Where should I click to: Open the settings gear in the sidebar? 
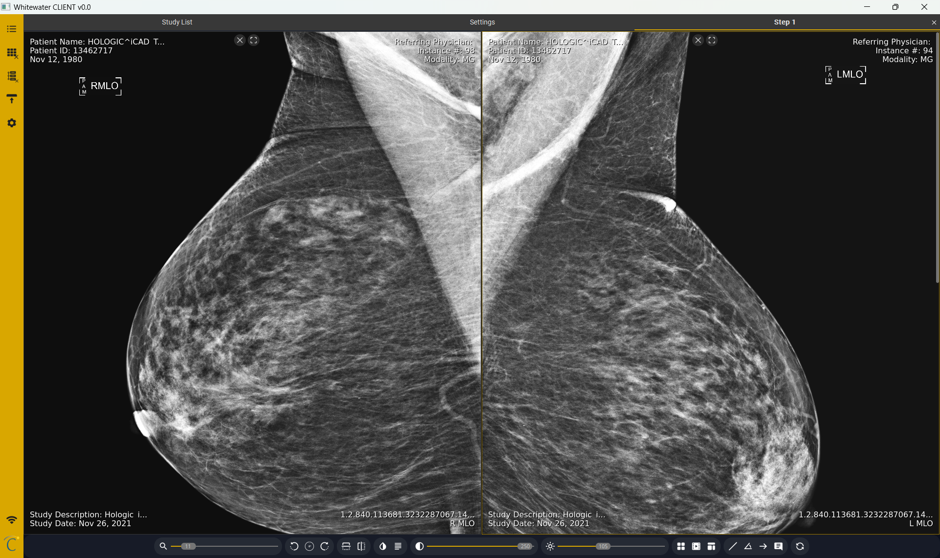point(12,123)
